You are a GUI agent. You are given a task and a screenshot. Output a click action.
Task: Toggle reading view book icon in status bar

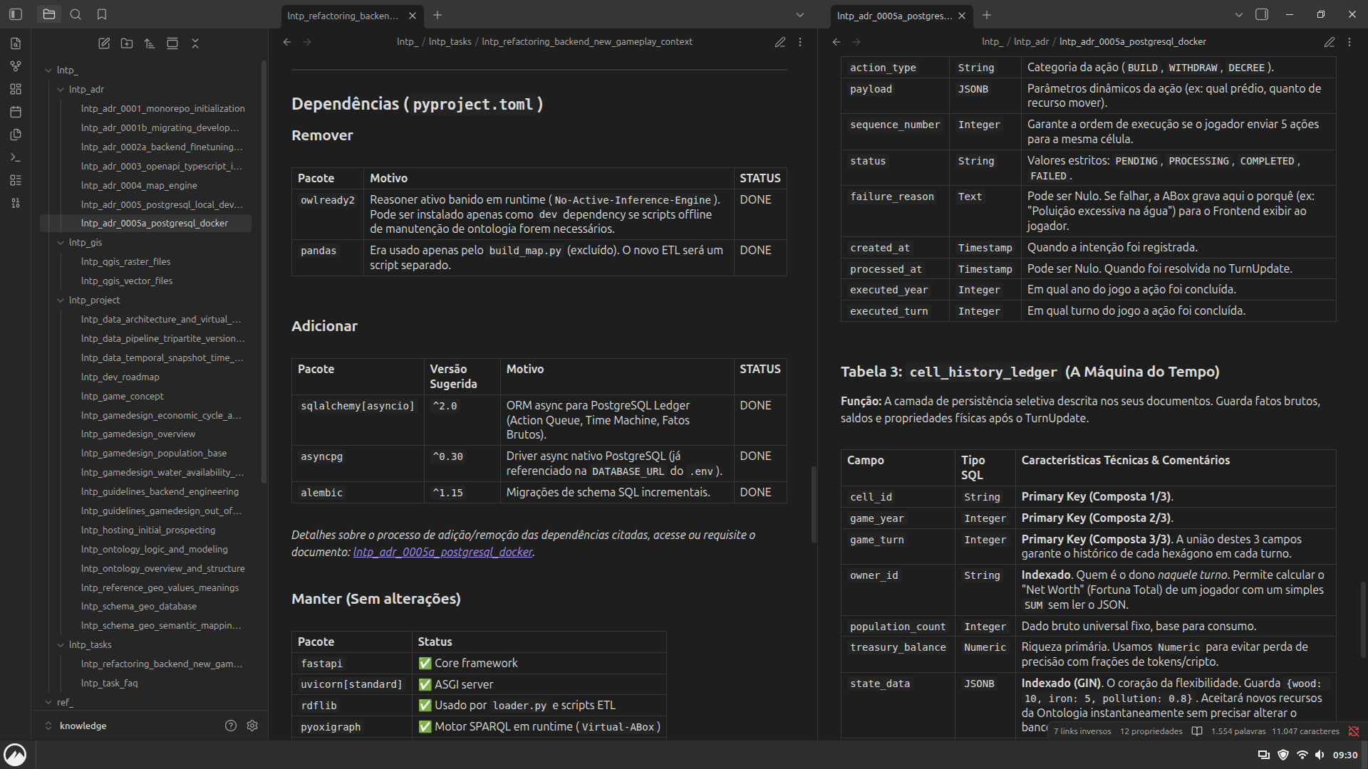pos(1197,731)
